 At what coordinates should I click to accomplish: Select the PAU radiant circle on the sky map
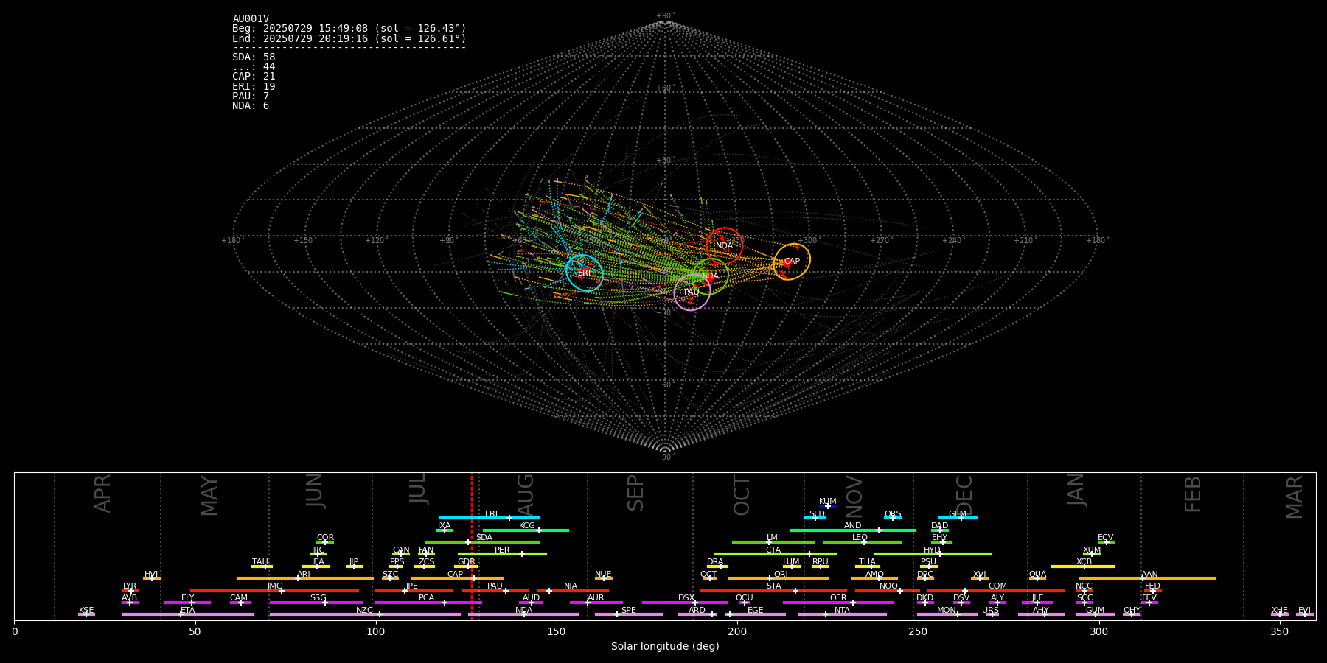[x=692, y=292]
